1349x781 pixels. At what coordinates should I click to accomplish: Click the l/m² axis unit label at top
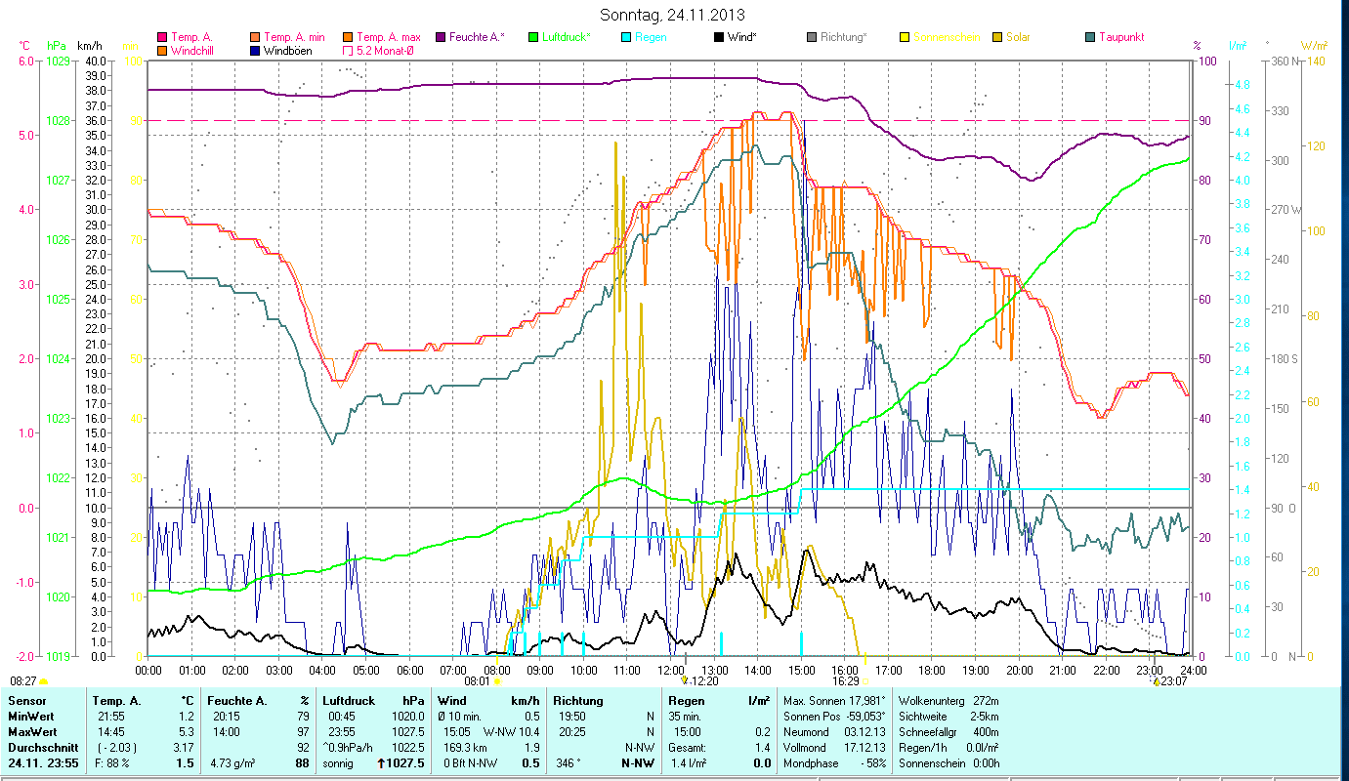tap(1237, 46)
